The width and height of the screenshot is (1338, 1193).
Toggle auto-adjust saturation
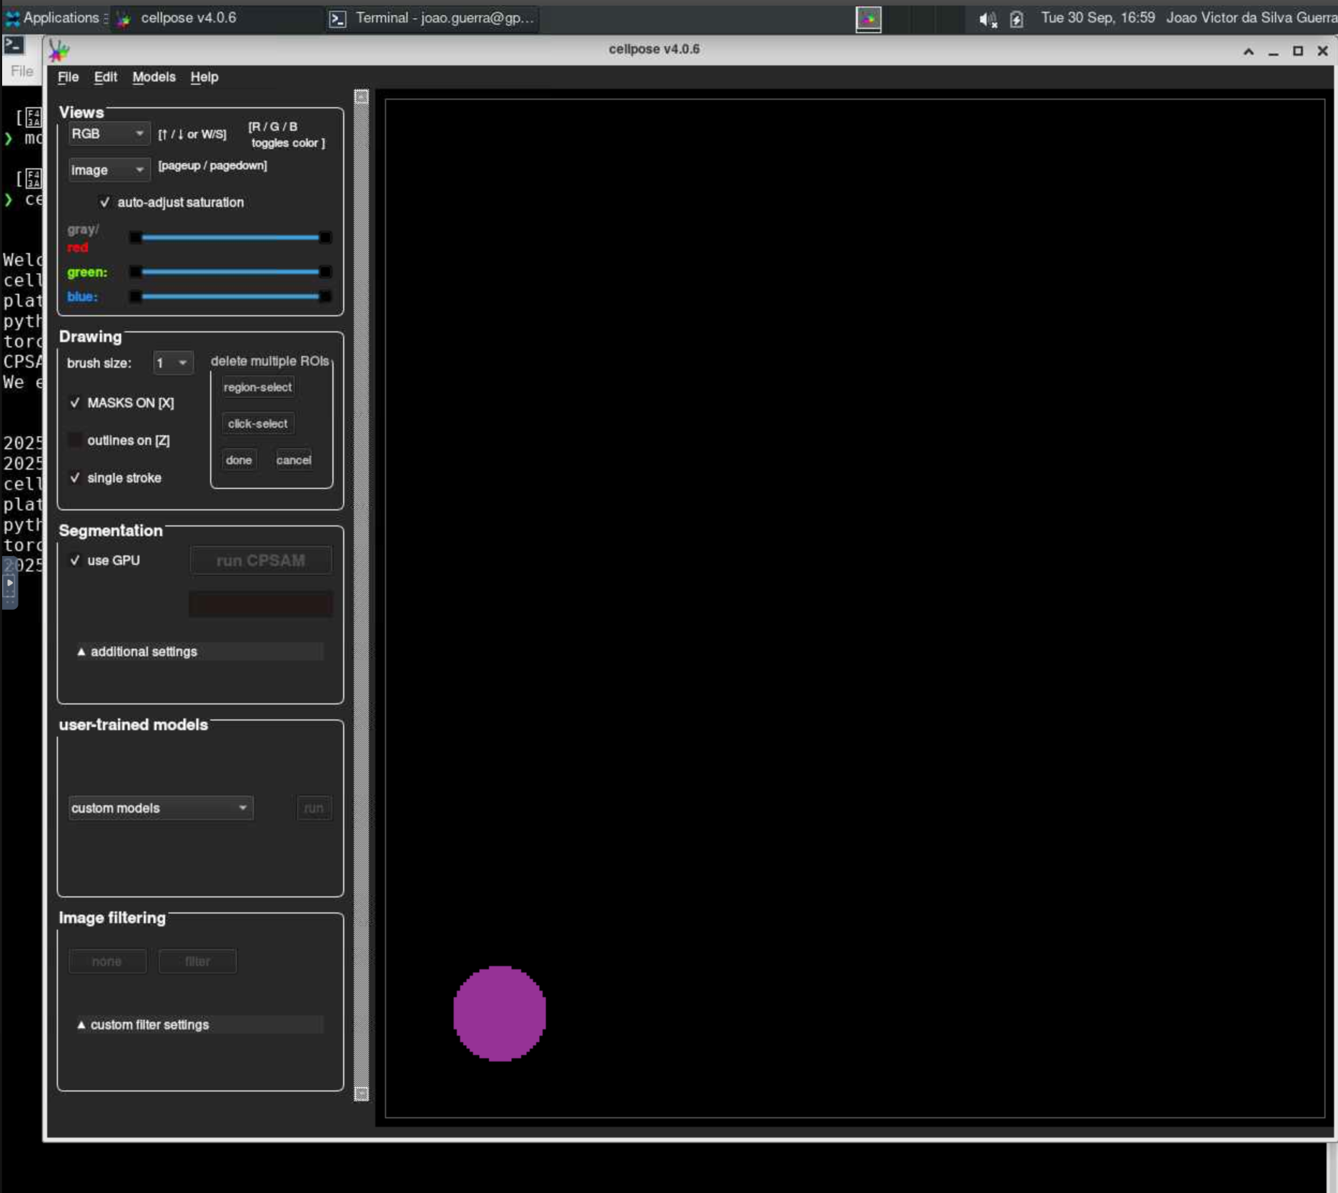[105, 202]
